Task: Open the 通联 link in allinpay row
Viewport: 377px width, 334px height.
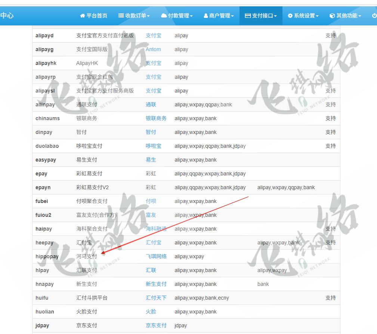Action: 151,104
